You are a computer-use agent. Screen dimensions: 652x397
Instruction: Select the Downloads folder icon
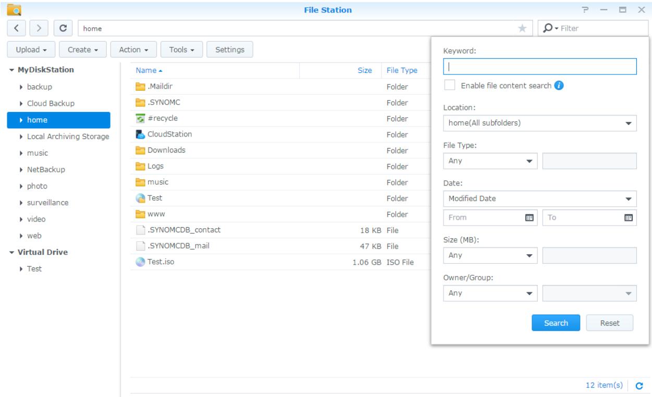pos(140,150)
